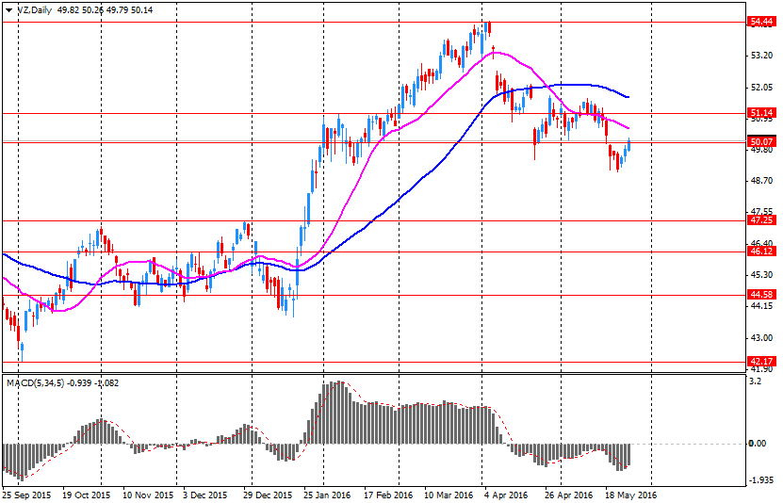The image size is (783, 503).
Task: Select the 3 Dec 2015 date label
Action: pyautogui.click(x=204, y=495)
